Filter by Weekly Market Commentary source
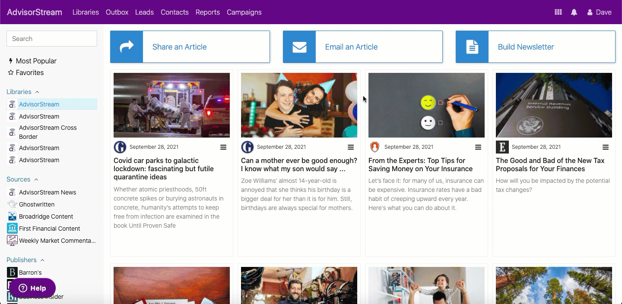The width and height of the screenshot is (622, 304). tap(52, 241)
